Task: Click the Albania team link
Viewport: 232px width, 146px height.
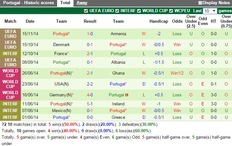Action: click(118, 62)
